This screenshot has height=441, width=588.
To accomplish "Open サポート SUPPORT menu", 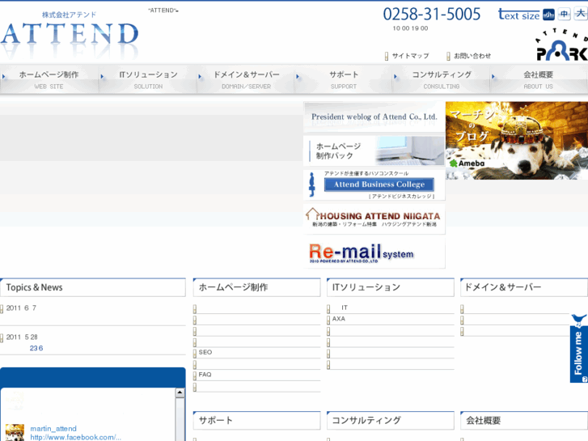I will click(344, 79).
